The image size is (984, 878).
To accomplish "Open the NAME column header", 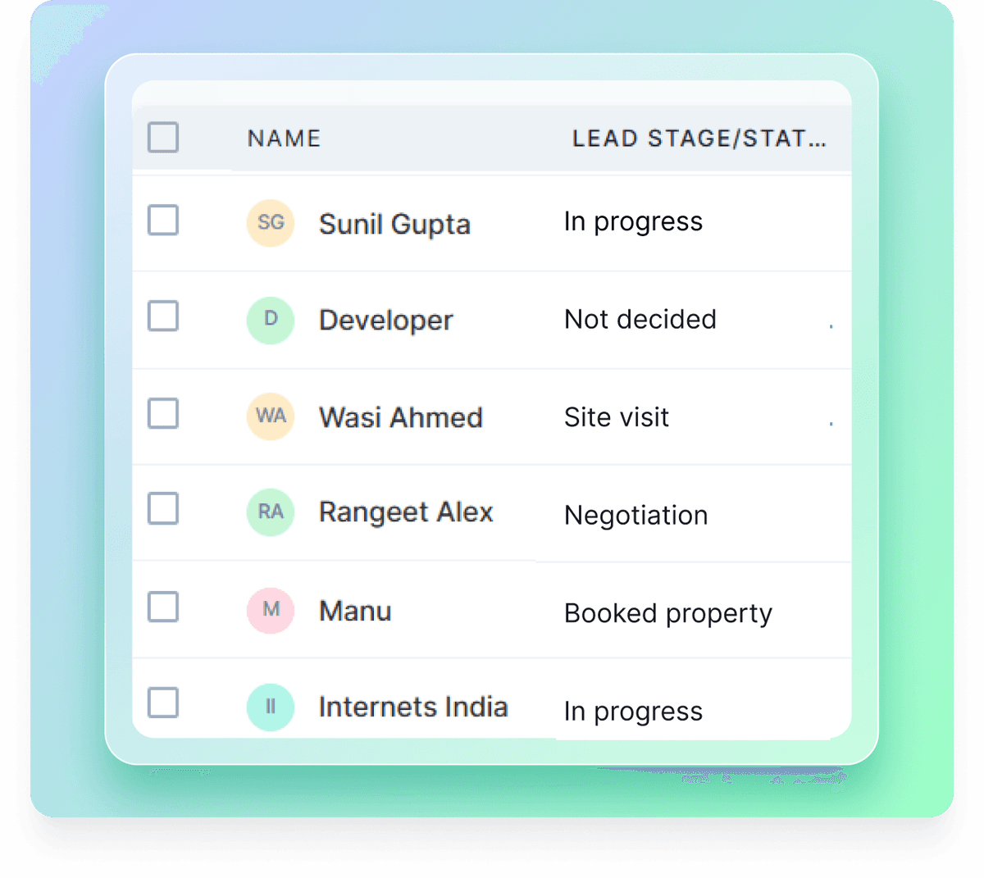I will pos(283,138).
